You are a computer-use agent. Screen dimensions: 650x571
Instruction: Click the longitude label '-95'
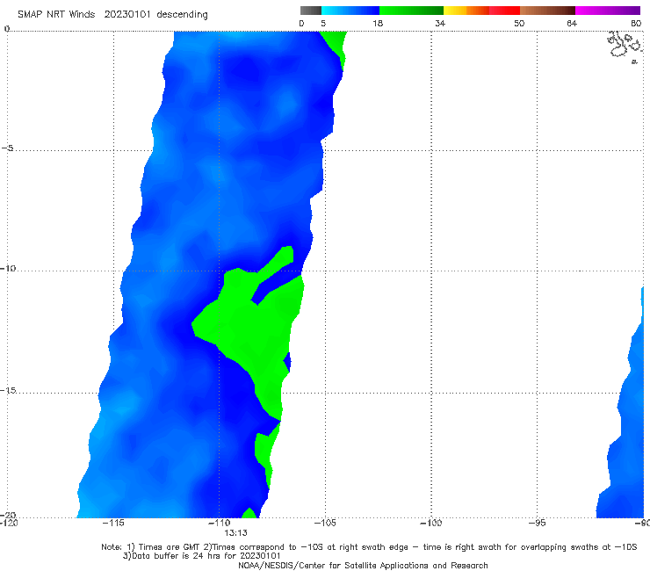tap(537, 523)
